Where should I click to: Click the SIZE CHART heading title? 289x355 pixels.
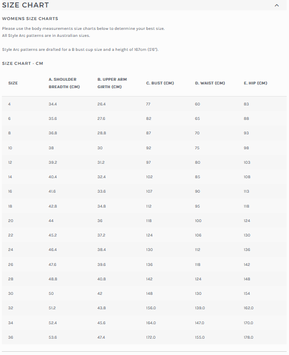(x=26, y=5)
